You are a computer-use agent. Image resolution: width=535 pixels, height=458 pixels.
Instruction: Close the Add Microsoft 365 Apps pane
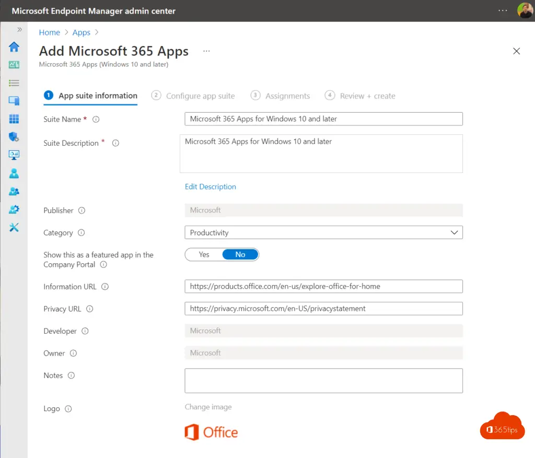[516, 51]
